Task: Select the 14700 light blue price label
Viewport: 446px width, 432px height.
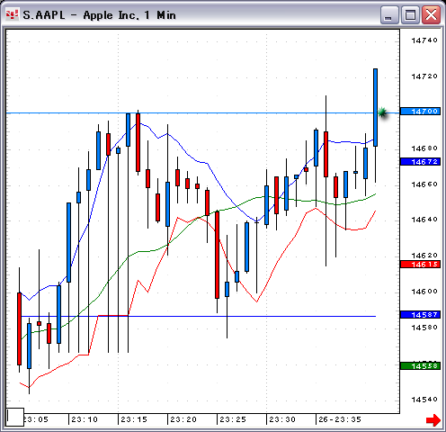Action: 420,112
